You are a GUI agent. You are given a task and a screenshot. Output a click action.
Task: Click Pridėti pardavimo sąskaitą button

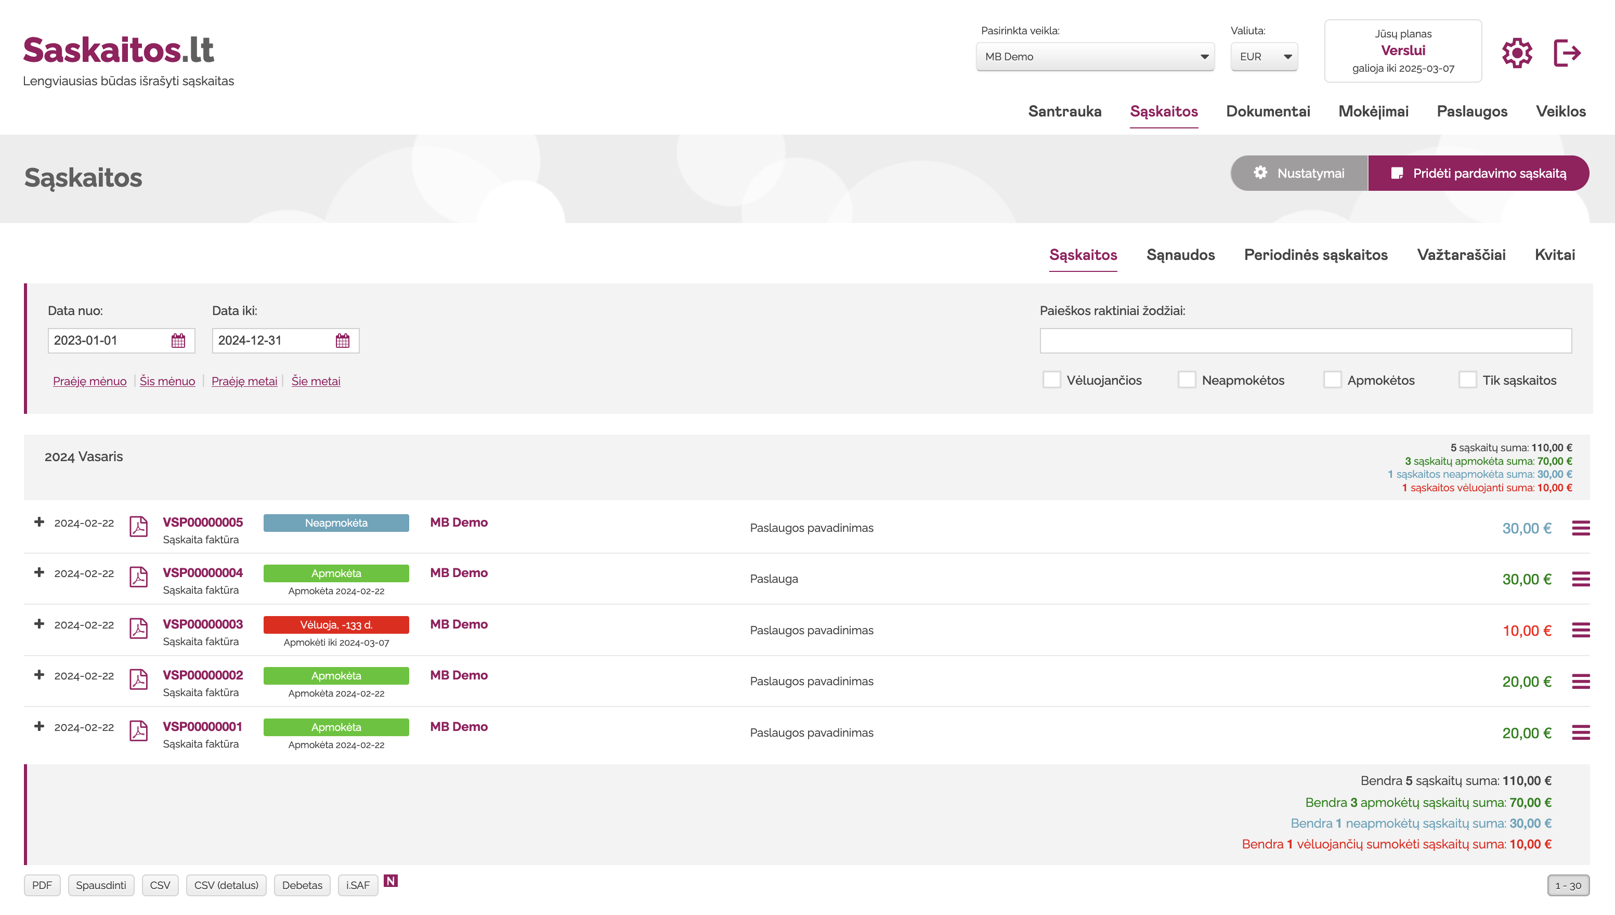click(x=1478, y=174)
